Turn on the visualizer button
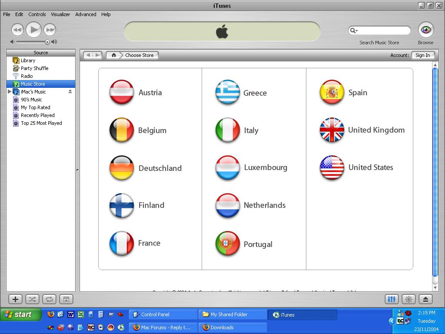Screen dimensions: 445x334 [408, 299]
